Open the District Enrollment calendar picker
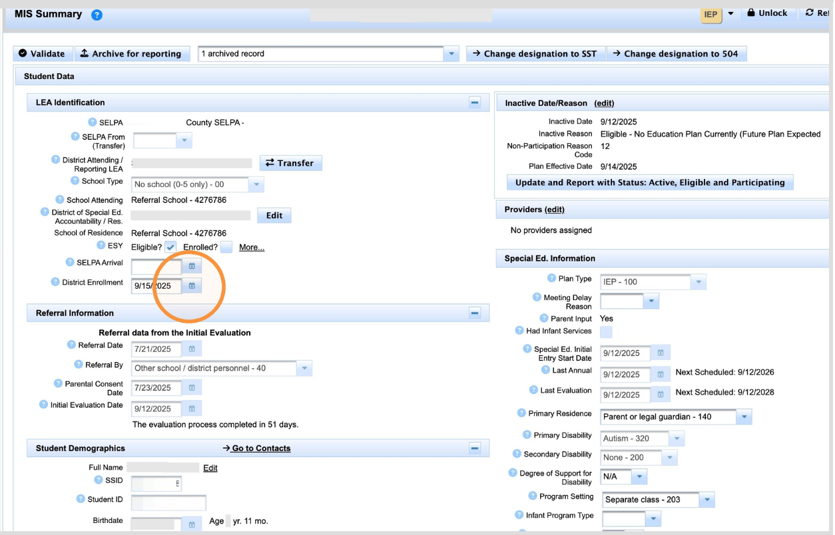The width and height of the screenshot is (835, 535). tap(192, 286)
